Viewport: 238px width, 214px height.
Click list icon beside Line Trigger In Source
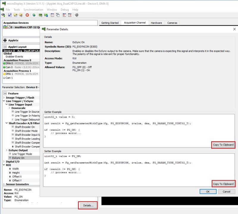pos(13,112)
